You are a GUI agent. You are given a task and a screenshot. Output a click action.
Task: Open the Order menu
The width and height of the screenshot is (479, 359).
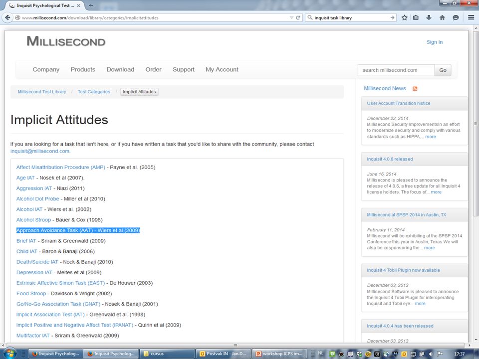click(x=153, y=70)
